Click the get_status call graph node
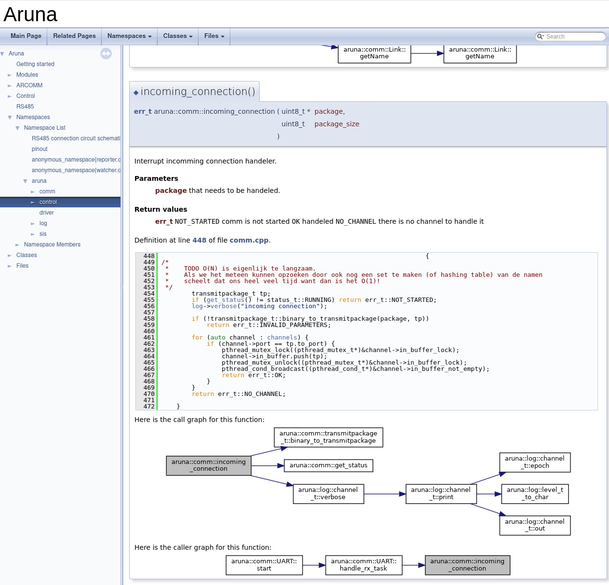609x585 pixels. (329, 465)
